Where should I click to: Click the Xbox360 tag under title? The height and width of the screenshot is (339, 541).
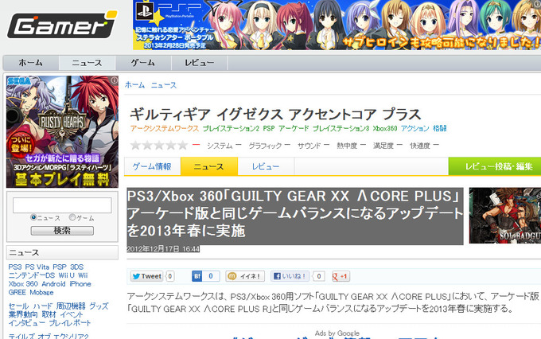click(x=385, y=128)
